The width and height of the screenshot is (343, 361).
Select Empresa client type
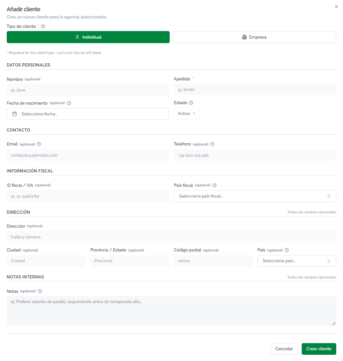(254, 37)
